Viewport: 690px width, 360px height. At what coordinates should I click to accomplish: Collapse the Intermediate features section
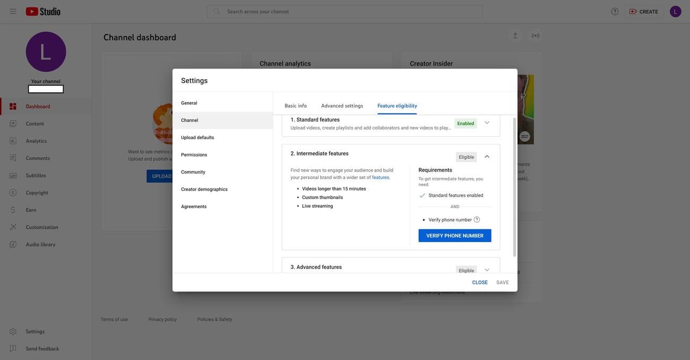tap(487, 157)
